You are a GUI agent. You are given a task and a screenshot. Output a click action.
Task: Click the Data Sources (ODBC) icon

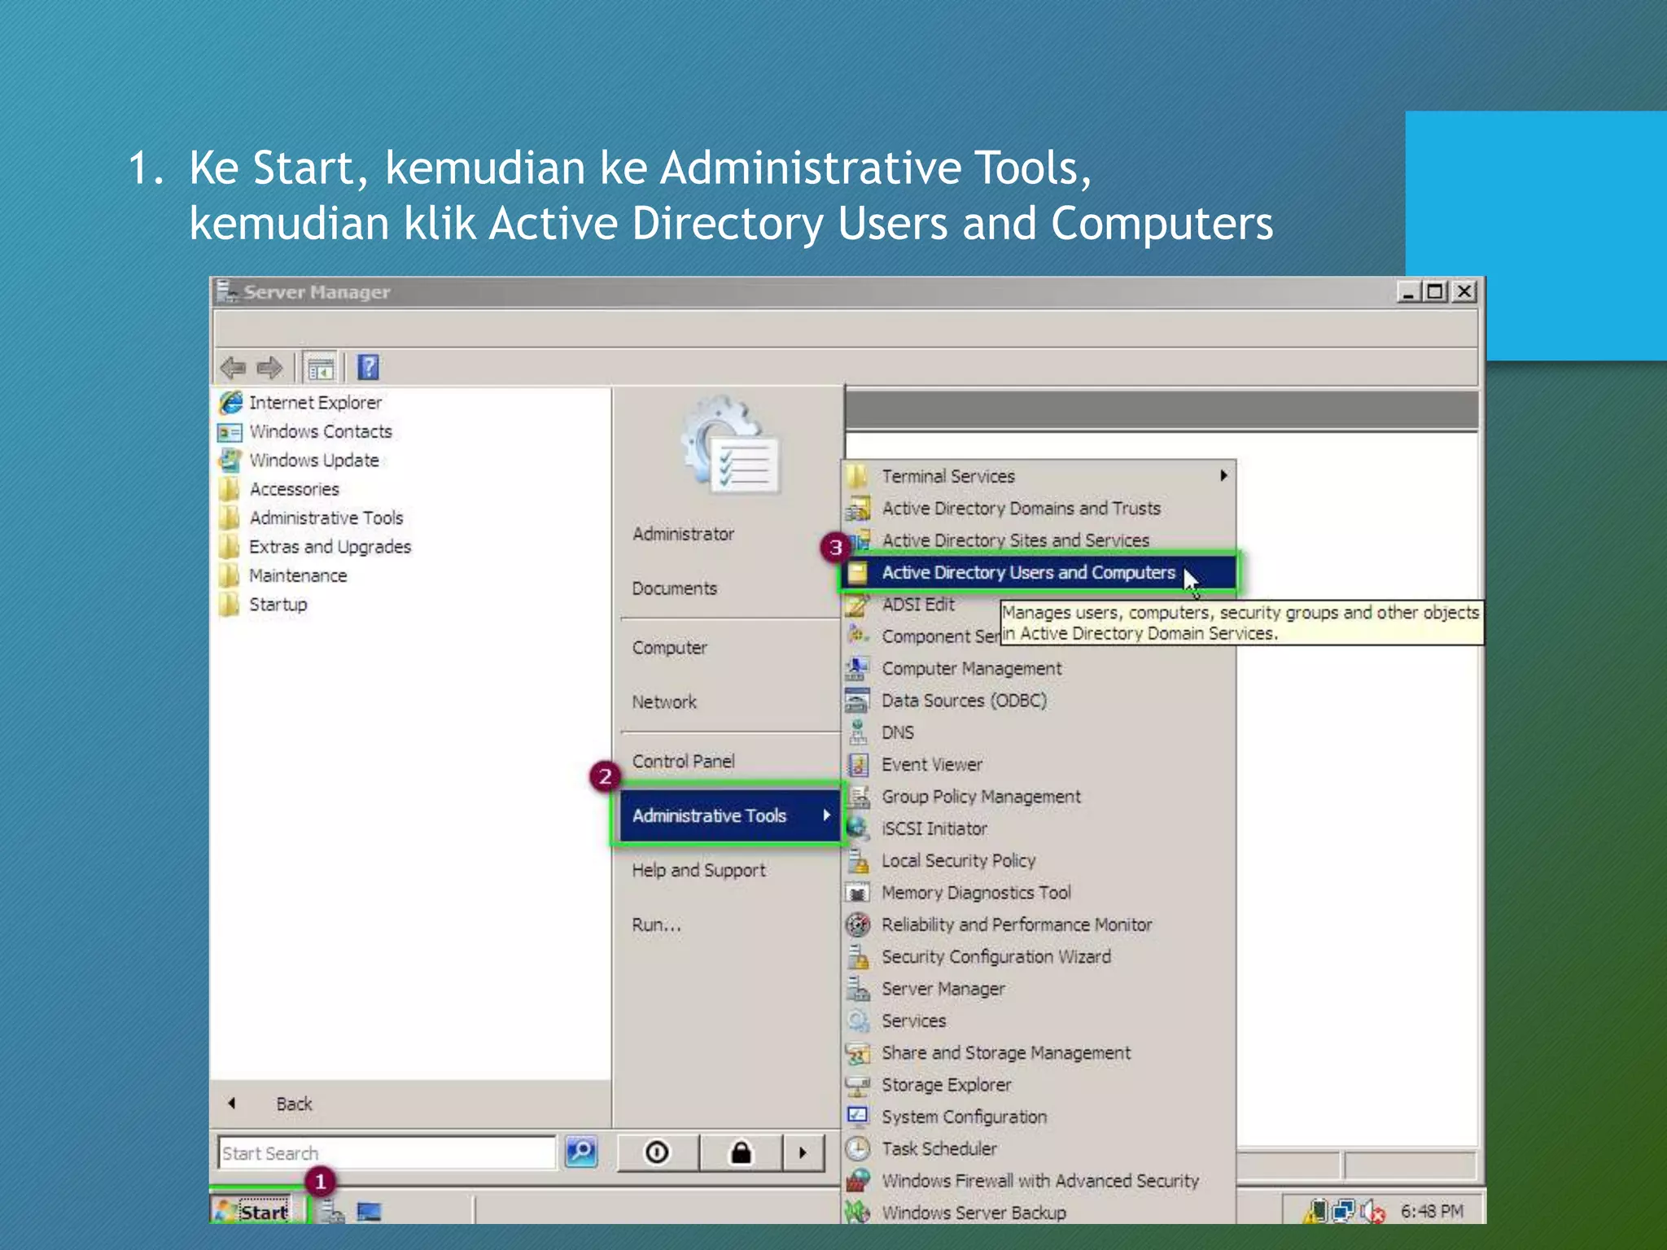point(858,701)
